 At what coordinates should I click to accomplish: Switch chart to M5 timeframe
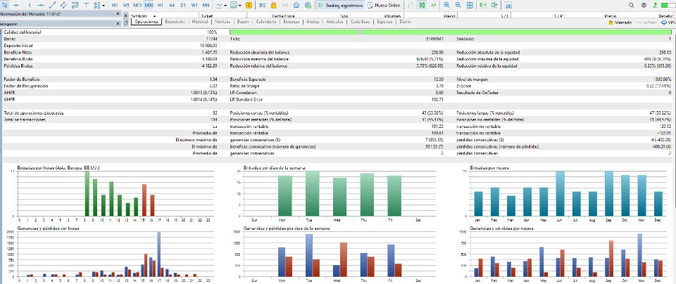pos(126,5)
